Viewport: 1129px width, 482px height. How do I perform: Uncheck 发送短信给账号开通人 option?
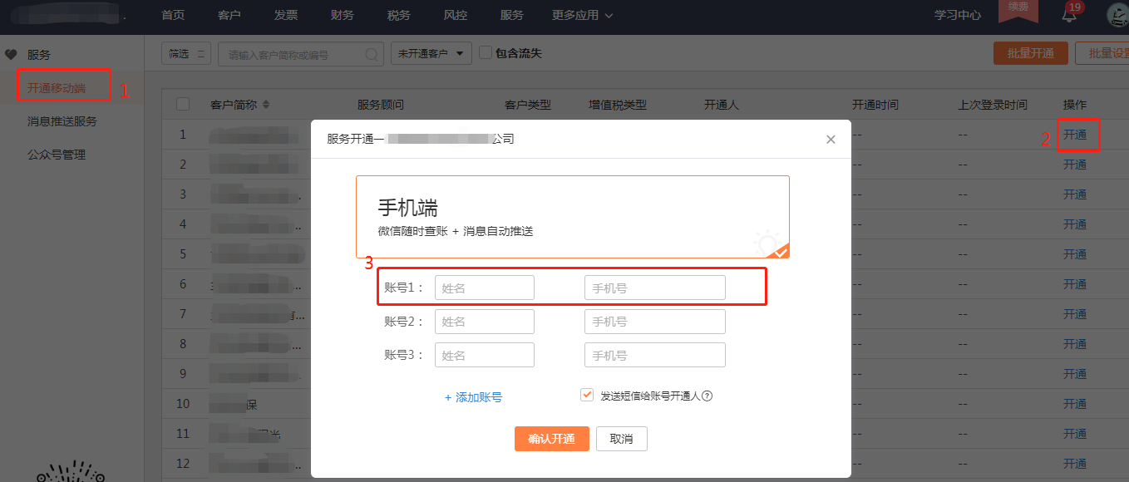586,394
